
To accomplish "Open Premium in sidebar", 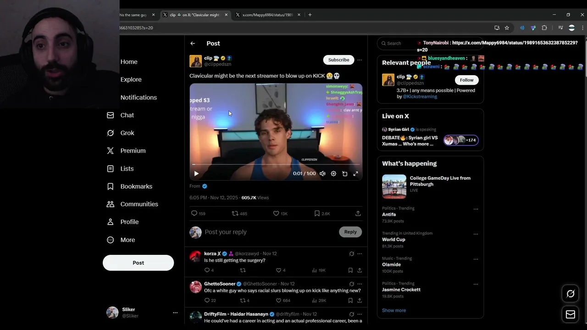I will [126, 151].
